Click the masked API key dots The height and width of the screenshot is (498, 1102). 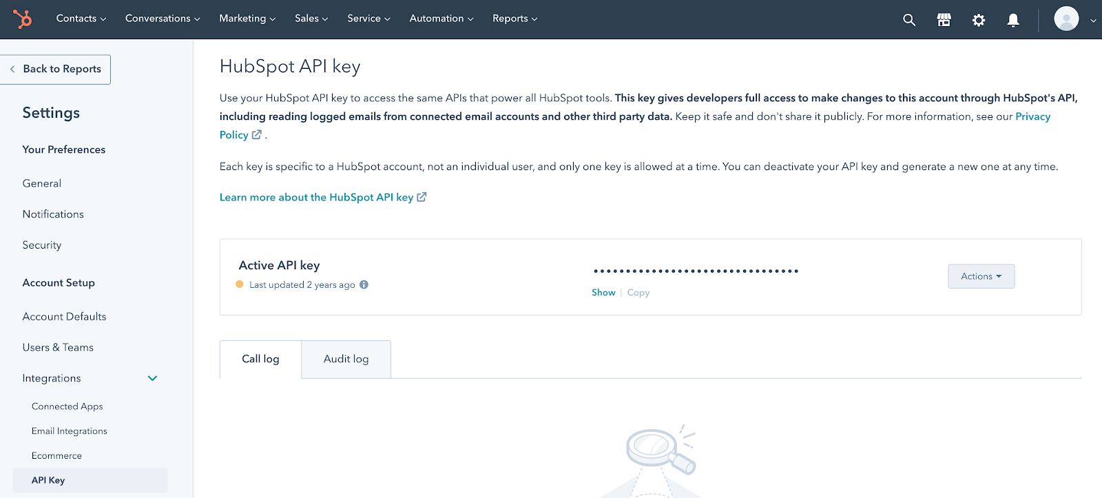click(696, 271)
